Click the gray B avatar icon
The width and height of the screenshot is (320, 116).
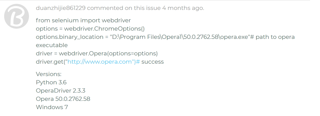coord(17,16)
